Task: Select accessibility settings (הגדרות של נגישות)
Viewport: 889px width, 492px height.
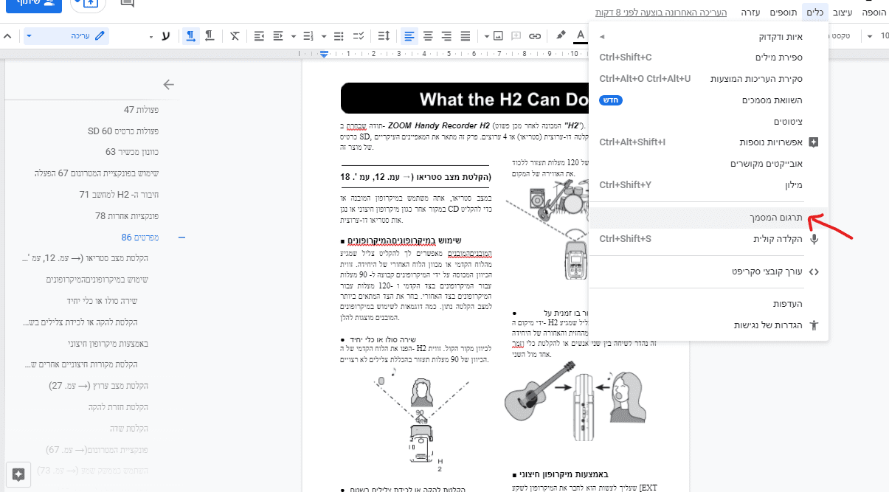Action: [708, 325]
